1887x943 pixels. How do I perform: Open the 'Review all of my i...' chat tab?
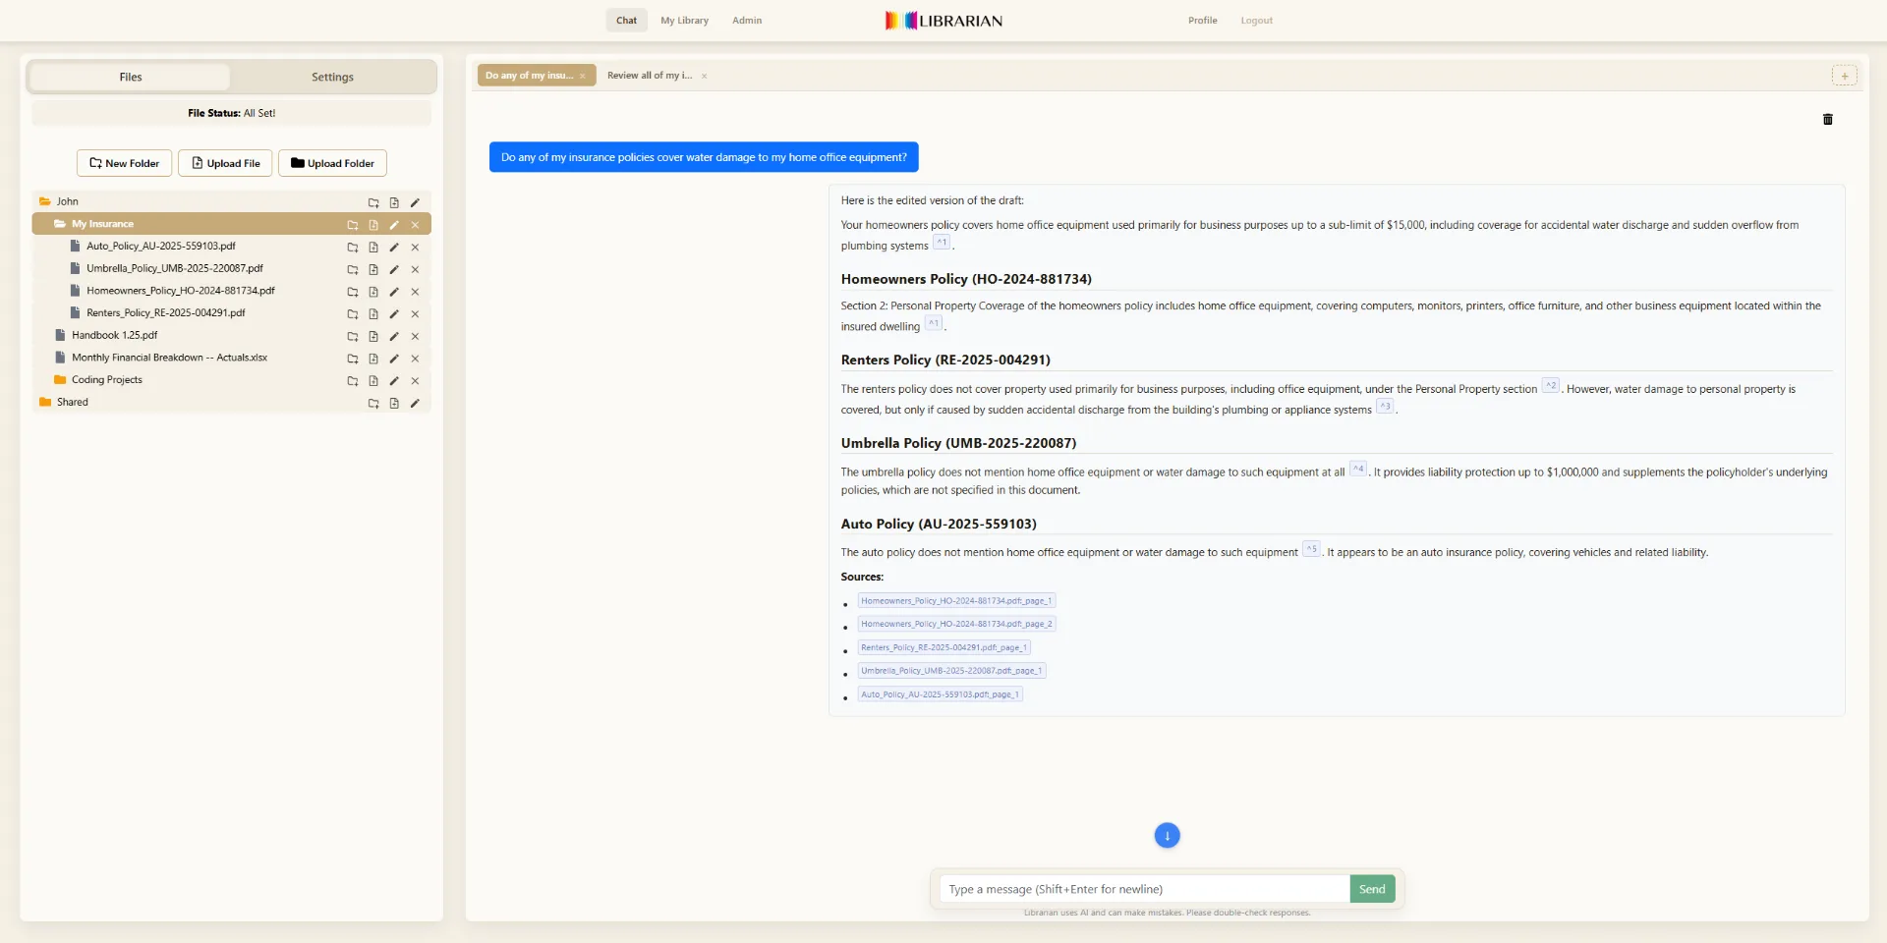[x=649, y=75]
